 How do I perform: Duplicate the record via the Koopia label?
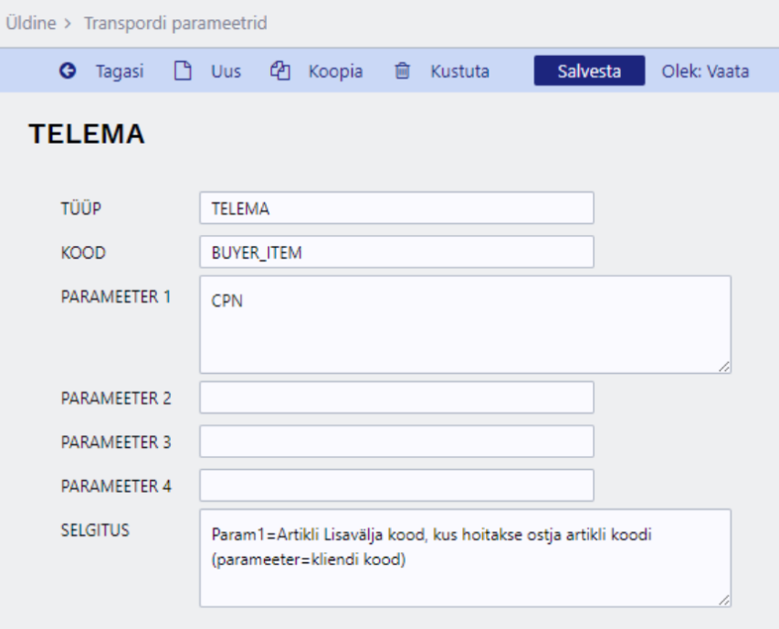pos(336,71)
